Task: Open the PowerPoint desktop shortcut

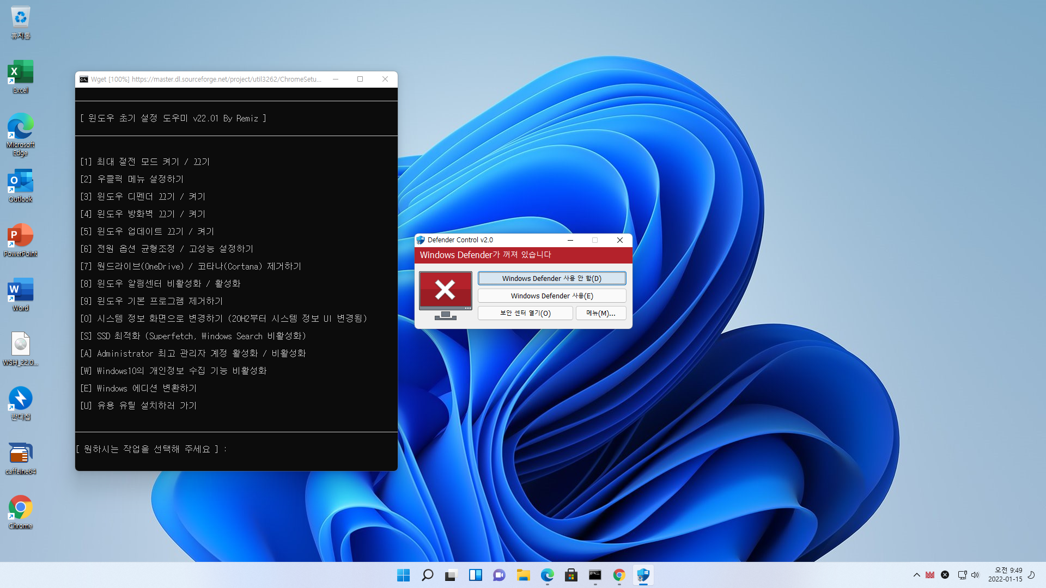Action: pos(21,240)
